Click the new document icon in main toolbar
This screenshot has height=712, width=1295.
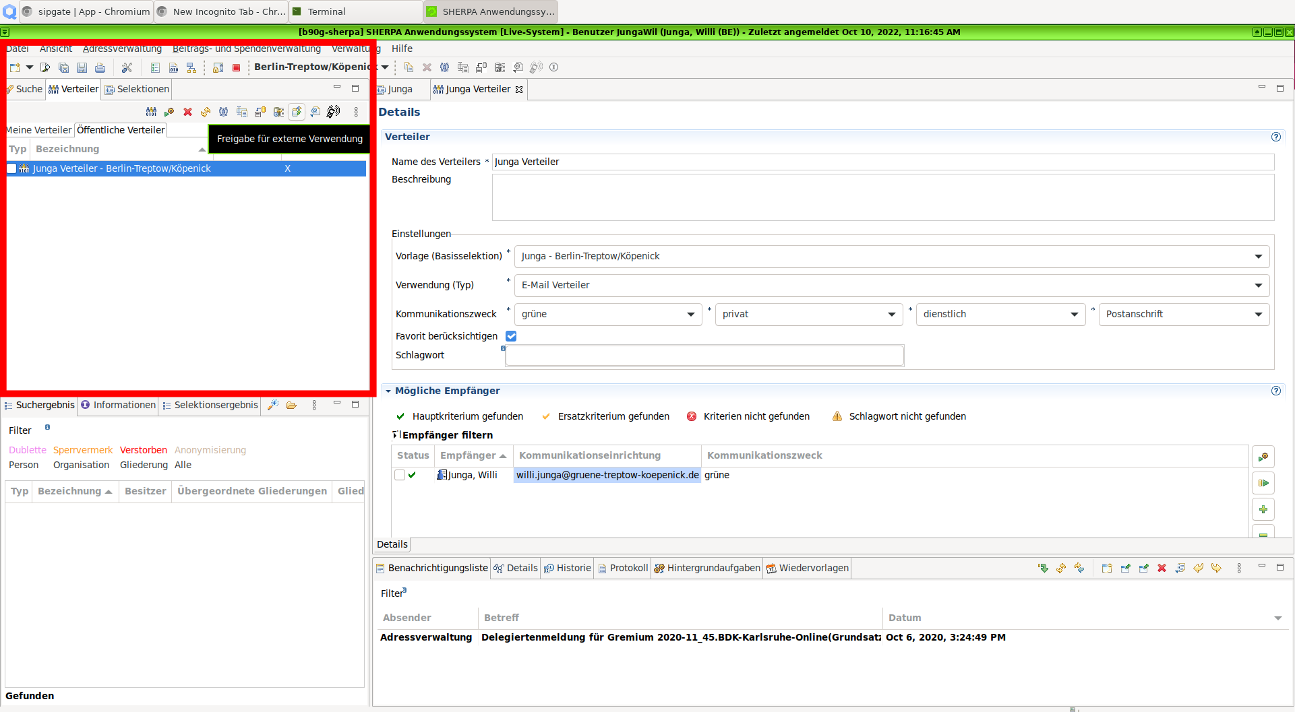coord(15,67)
